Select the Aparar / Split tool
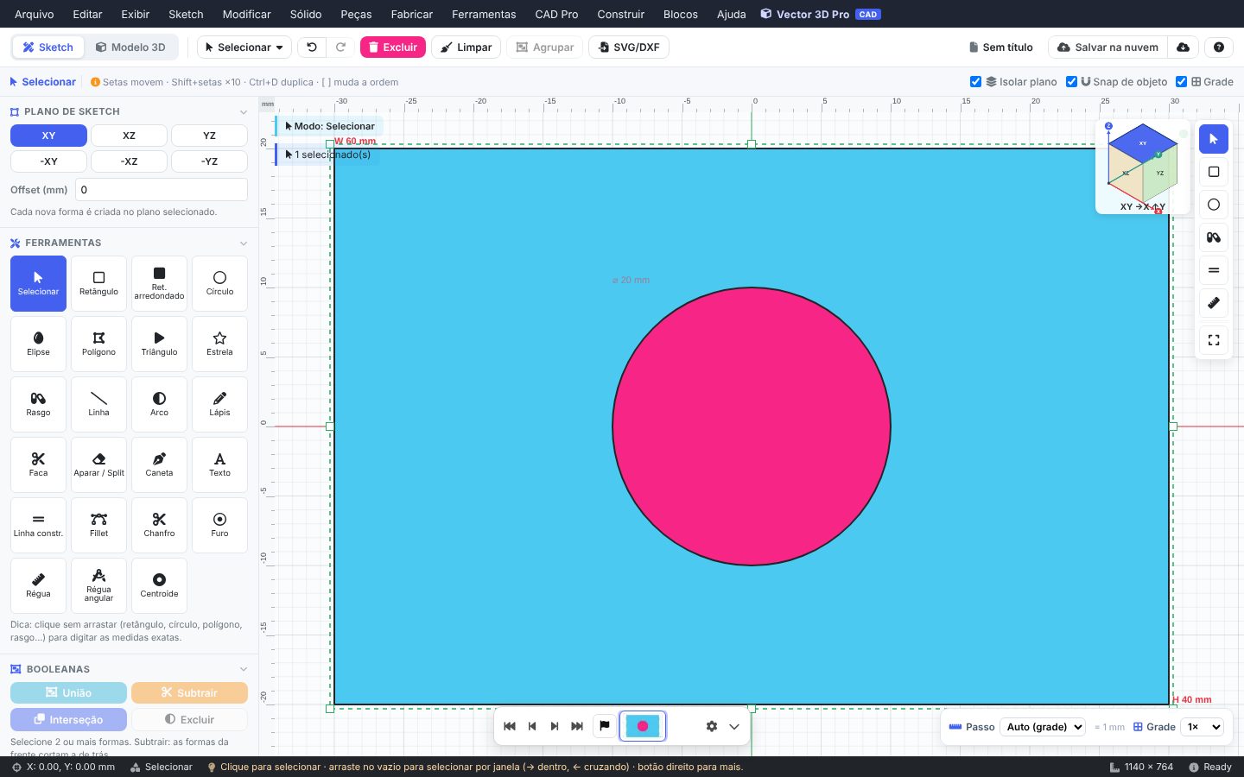 (x=98, y=464)
